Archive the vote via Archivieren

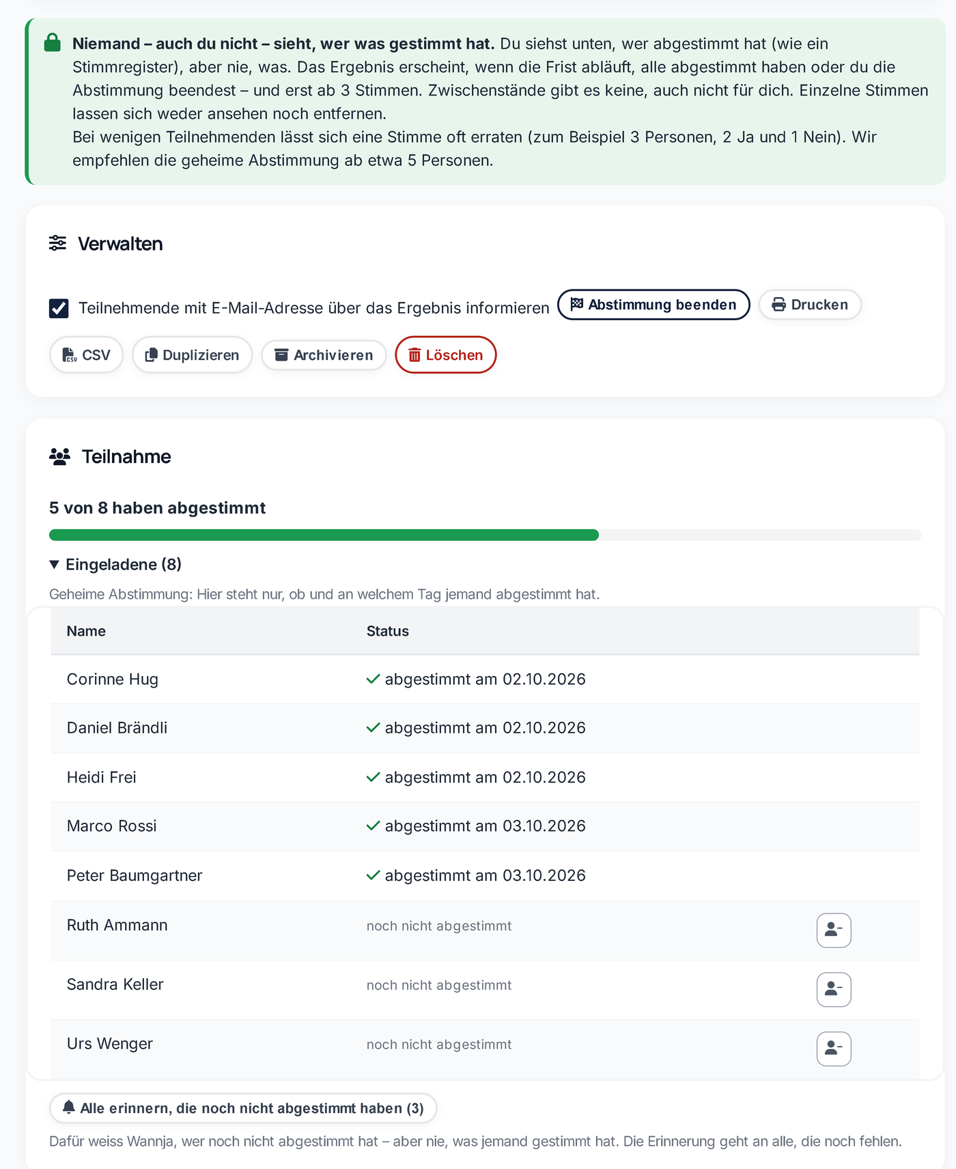324,355
